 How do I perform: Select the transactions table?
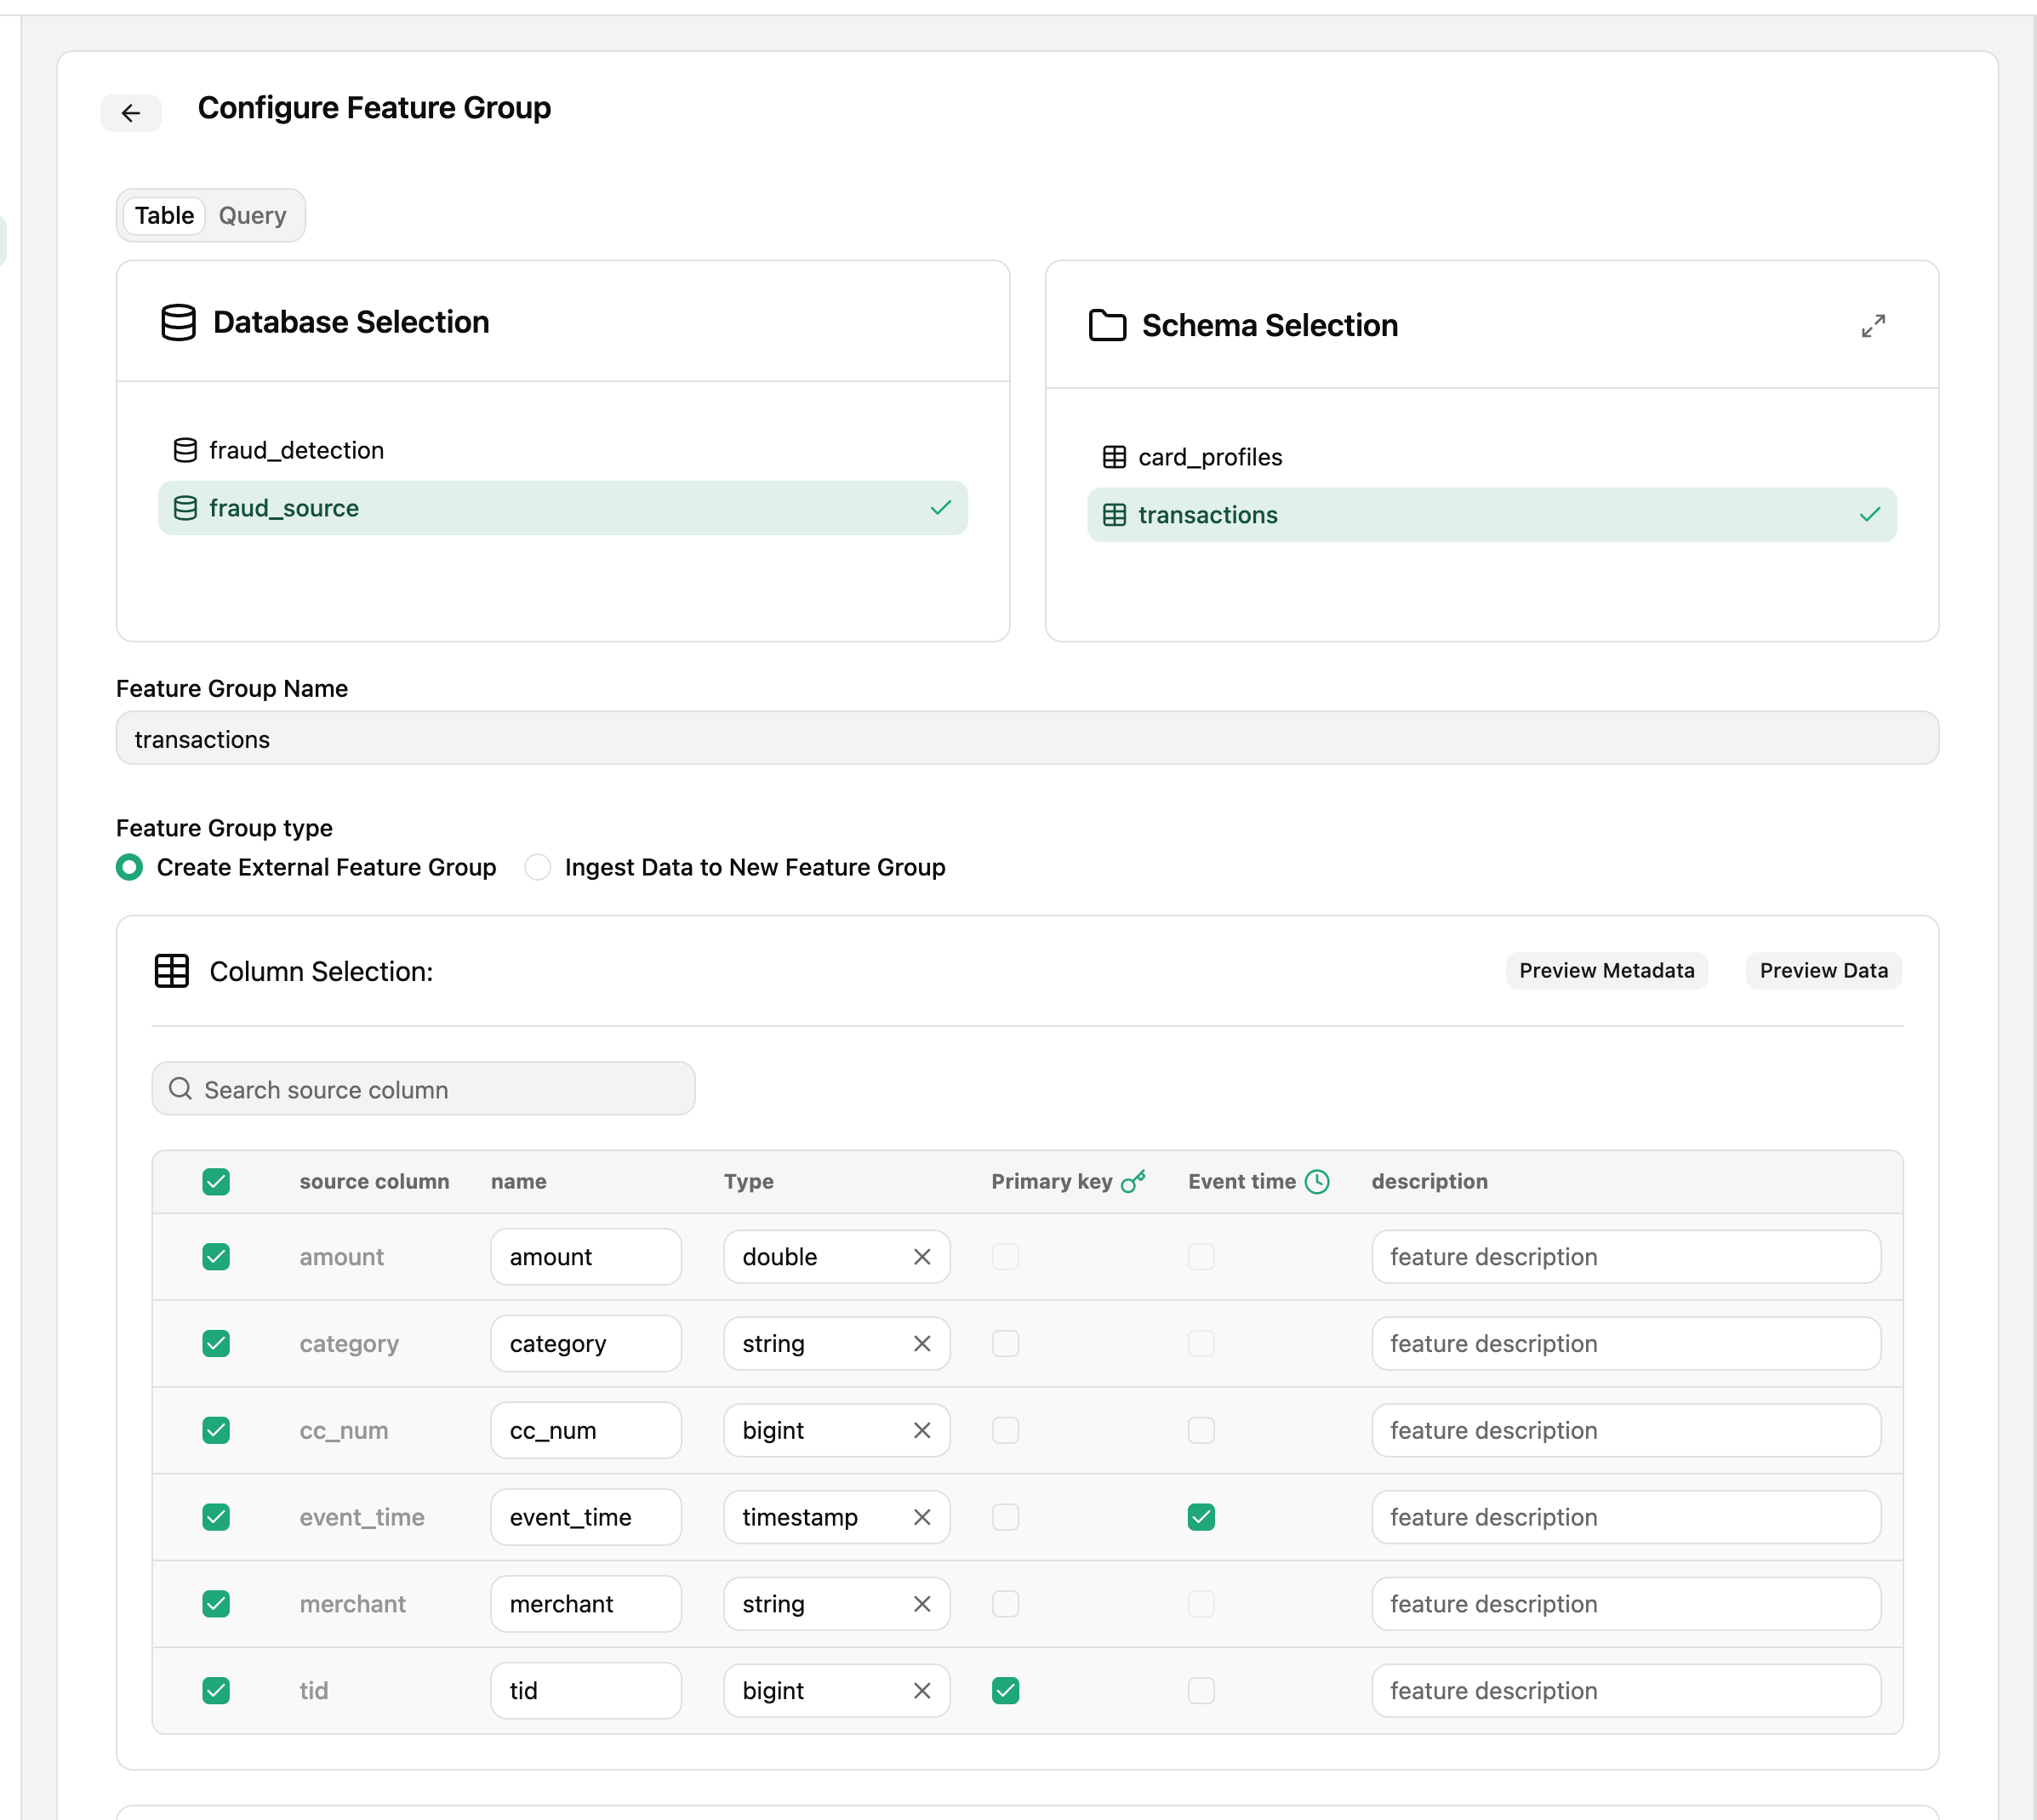coord(1492,515)
